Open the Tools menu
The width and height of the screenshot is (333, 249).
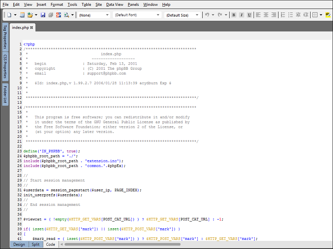coord(72,5)
